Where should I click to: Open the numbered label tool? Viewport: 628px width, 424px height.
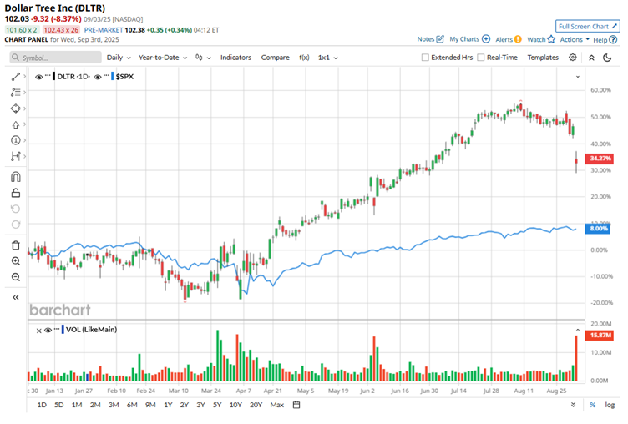(x=16, y=140)
